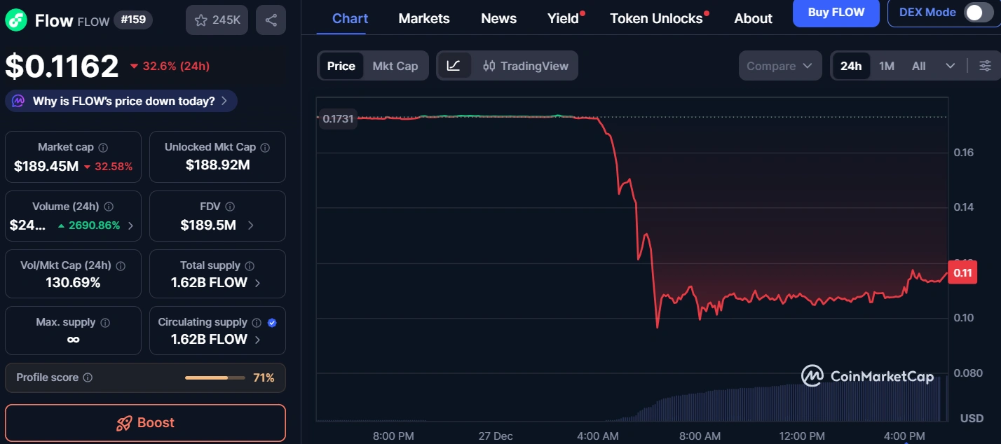Expand the timeframe dropdown next to All
Screen dimensions: 1001x444
pyautogui.click(x=950, y=65)
